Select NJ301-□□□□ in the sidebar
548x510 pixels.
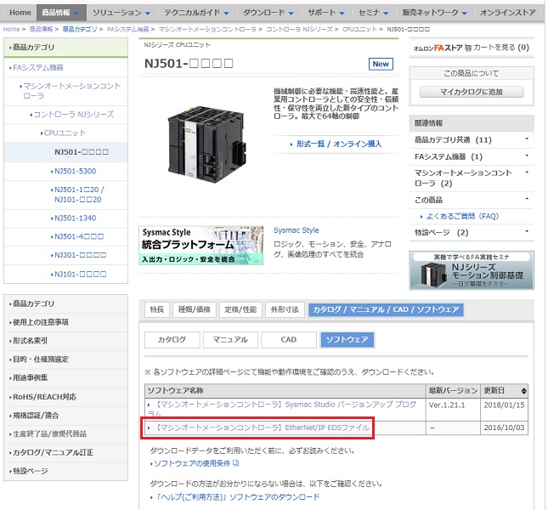pos(80,255)
